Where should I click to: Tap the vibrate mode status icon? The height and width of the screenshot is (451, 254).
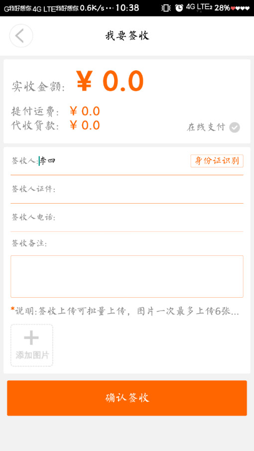166,8
